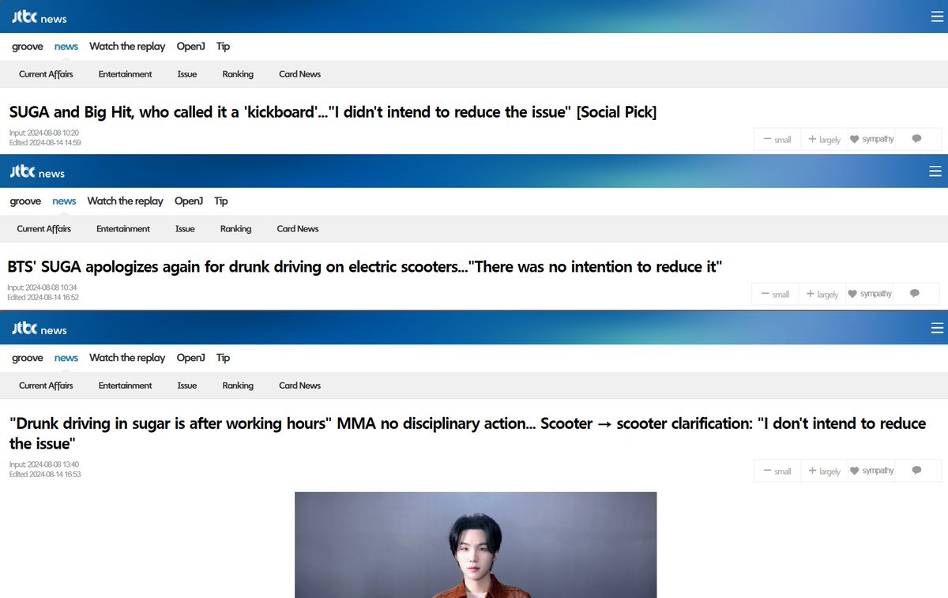This screenshot has height=598, width=948.
Task: Select 'Watch the replay' in the top navigation
Action: [127, 47]
